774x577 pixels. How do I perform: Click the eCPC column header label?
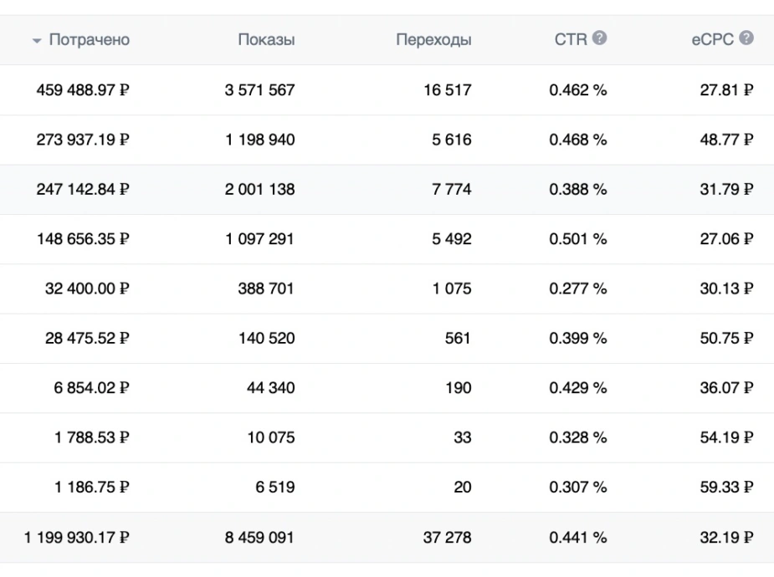click(x=712, y=39)
